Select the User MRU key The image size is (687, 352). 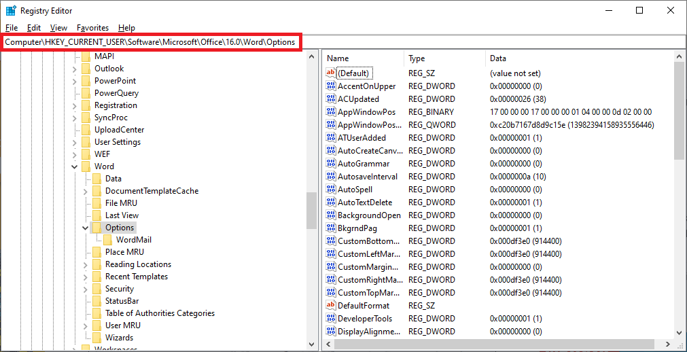coord(123,325)
